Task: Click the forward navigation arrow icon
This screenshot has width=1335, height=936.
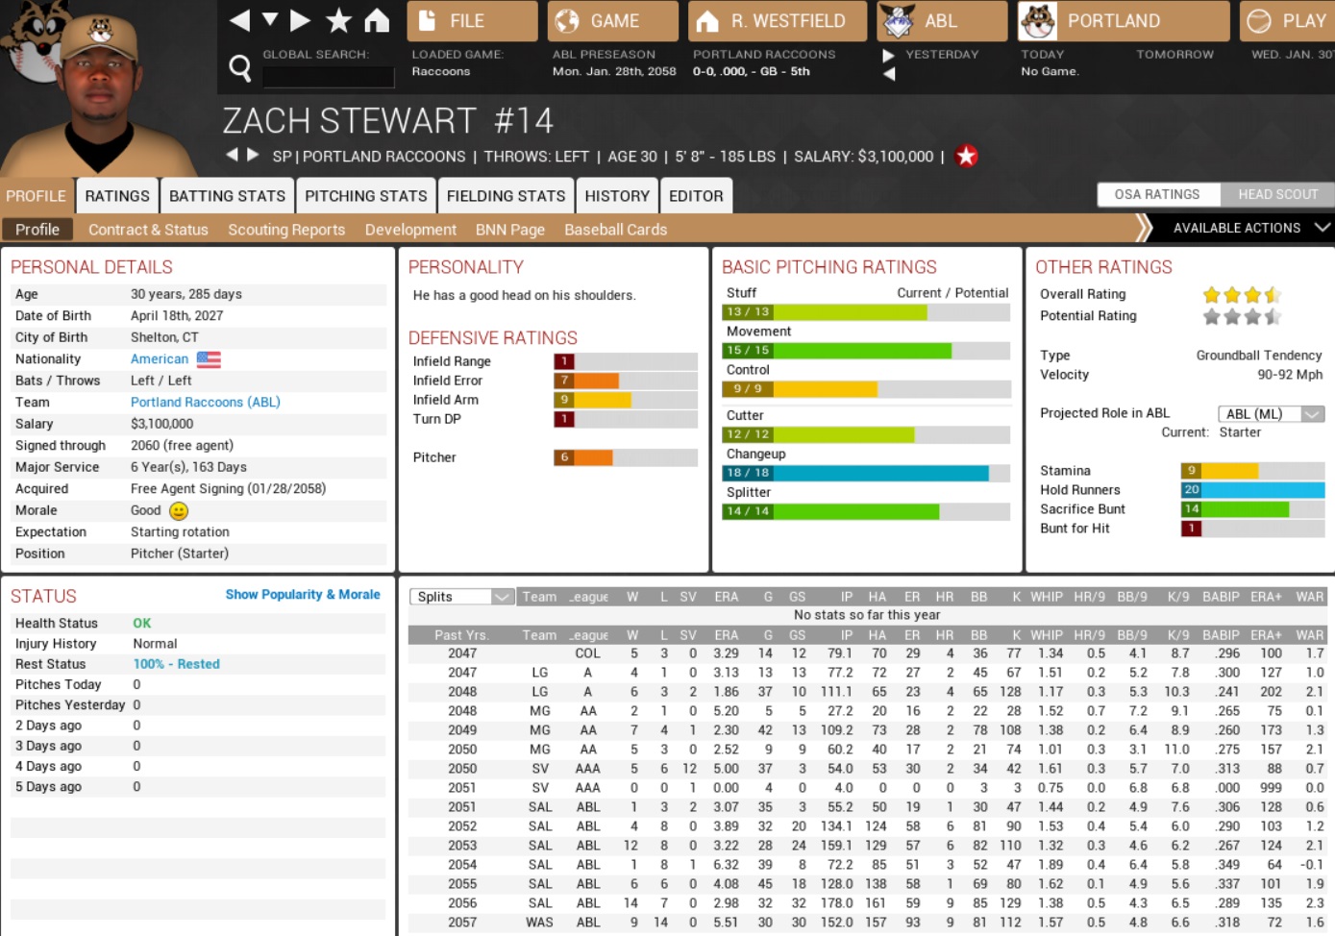Action: (301, 20)
